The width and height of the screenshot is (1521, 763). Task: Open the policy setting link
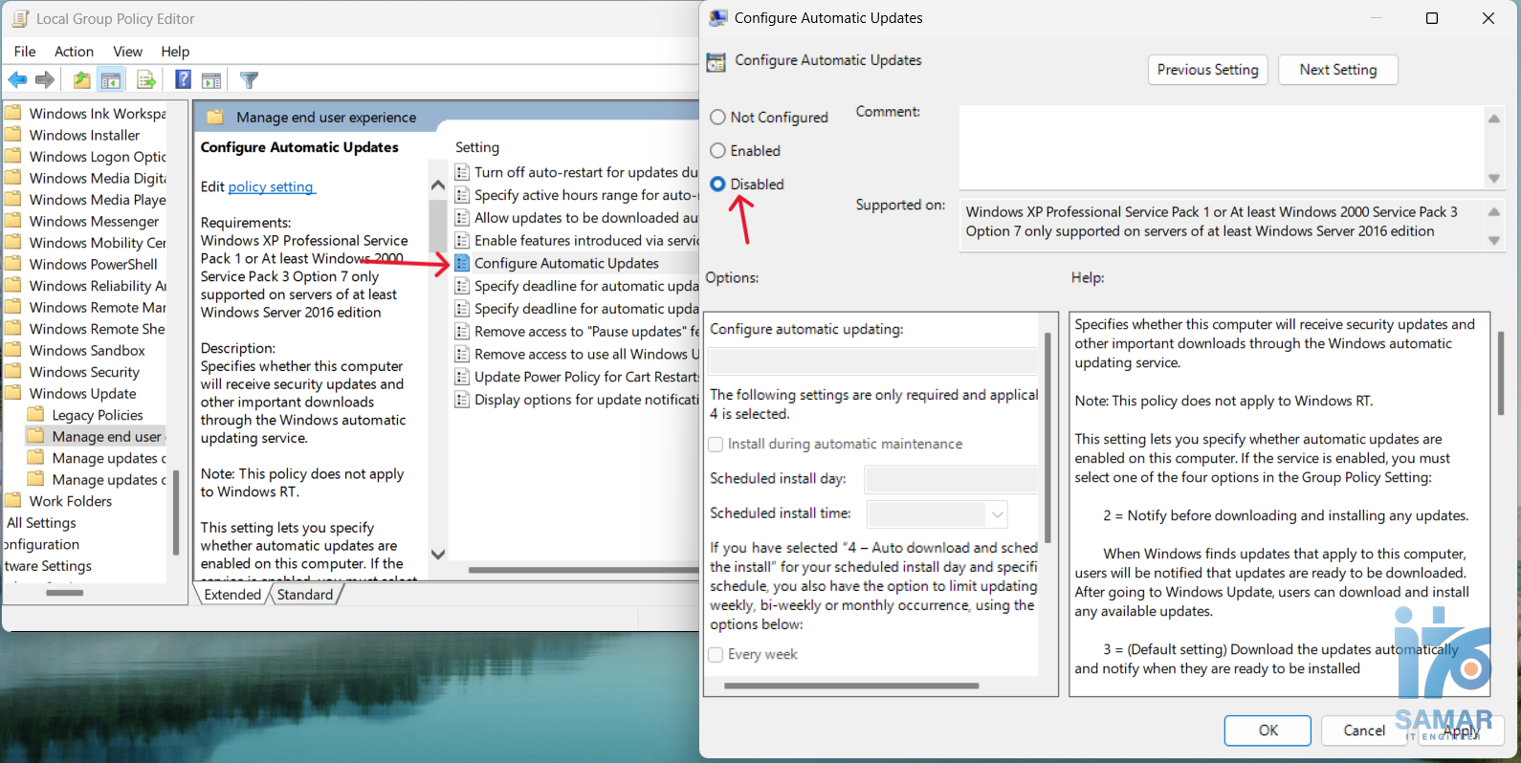click(x=271, y=187)
